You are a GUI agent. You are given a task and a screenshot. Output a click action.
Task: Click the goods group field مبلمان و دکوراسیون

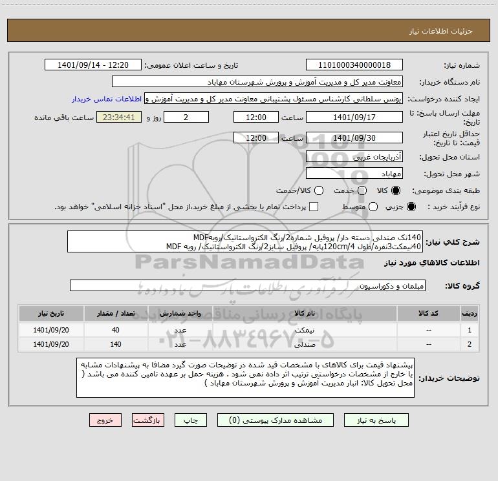pos(248,285)
